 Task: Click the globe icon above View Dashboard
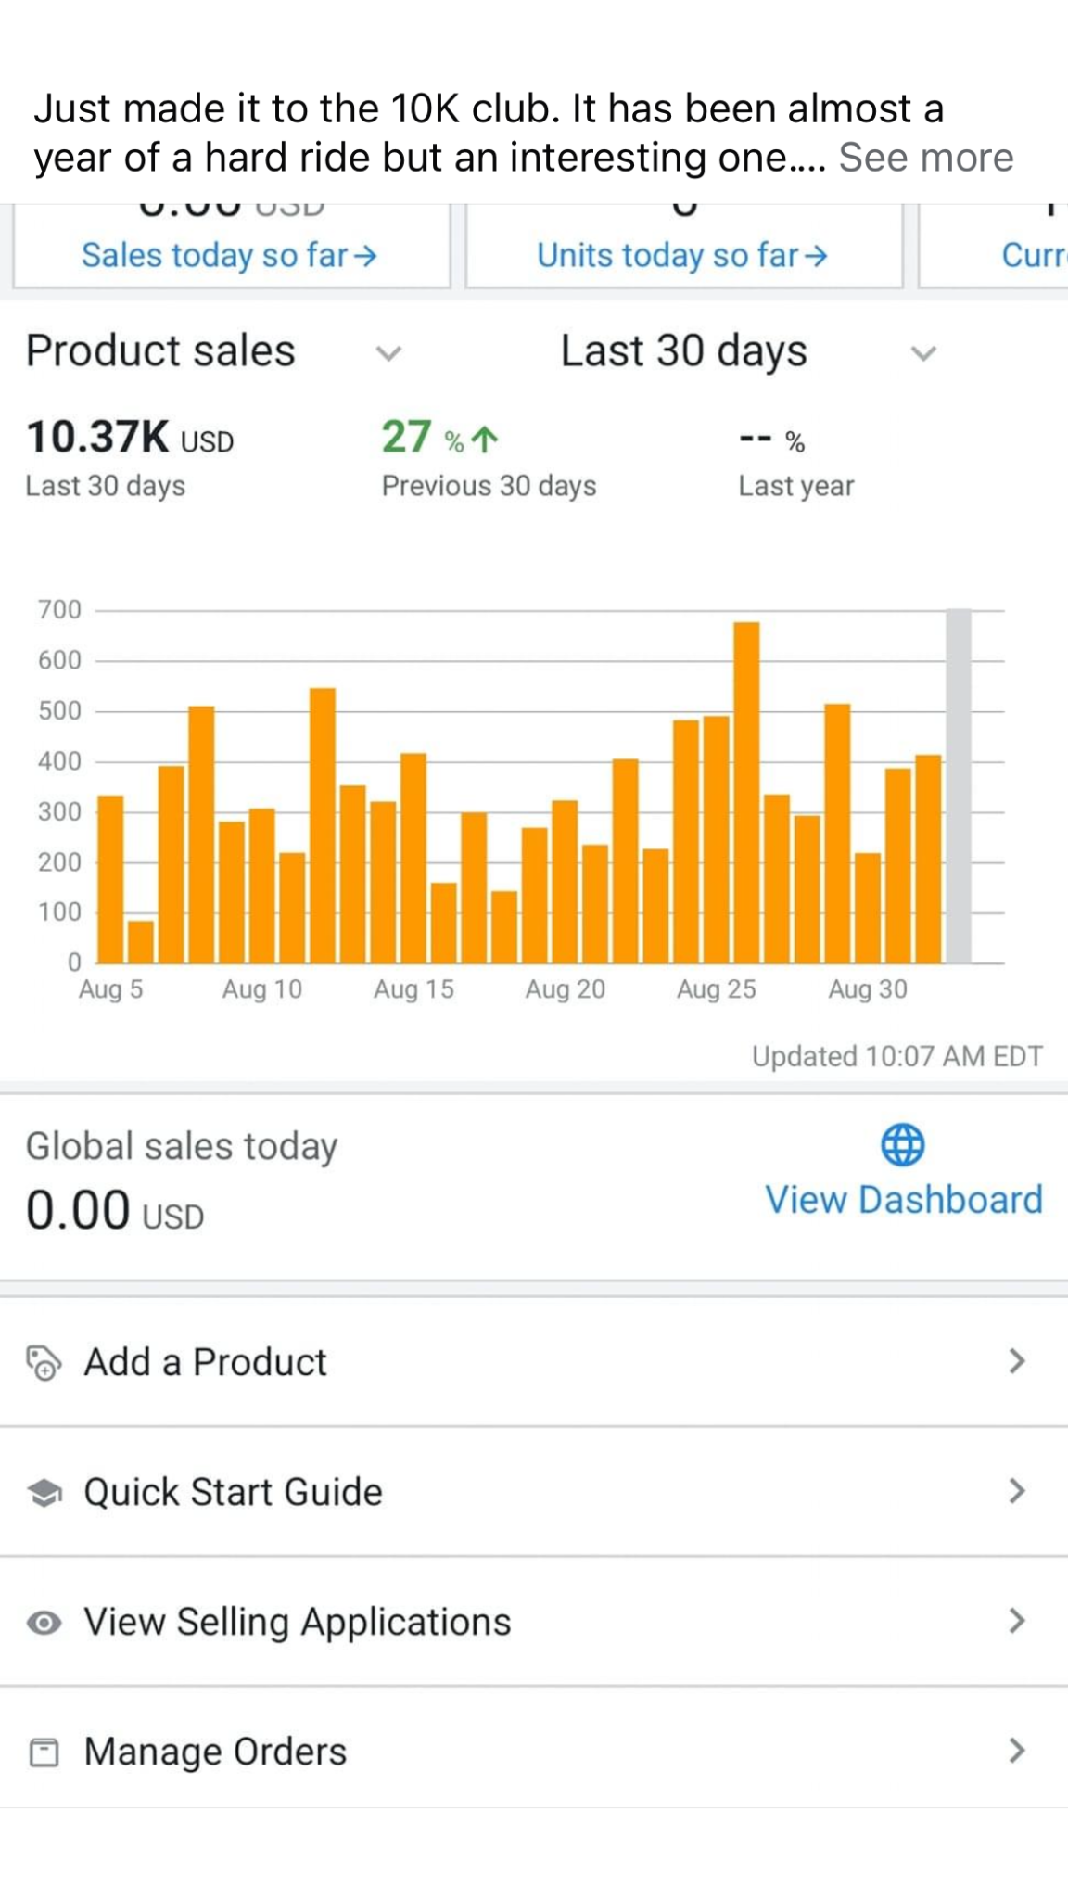[902, 1144]
